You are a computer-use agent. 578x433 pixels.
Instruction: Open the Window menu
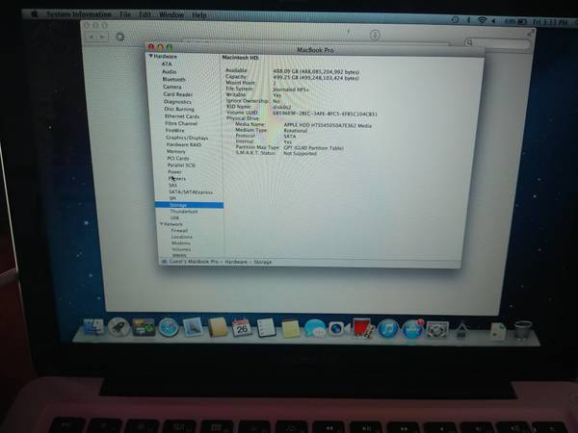172,15
